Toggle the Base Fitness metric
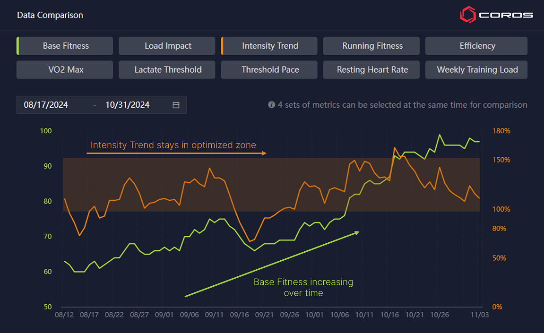The height and width of the screenshot is (333, 544). 65,46
